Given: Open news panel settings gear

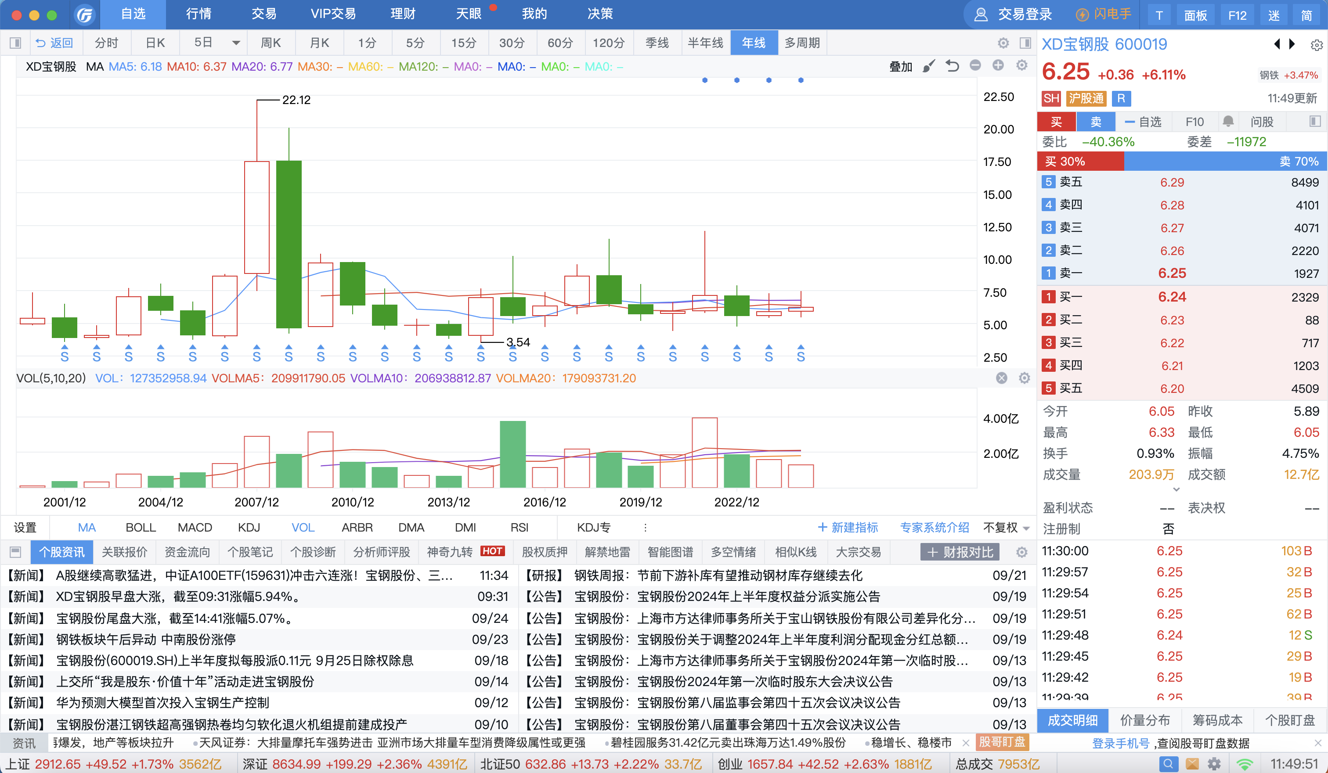Looking at the screenshot, I should tap(1021, 551).
